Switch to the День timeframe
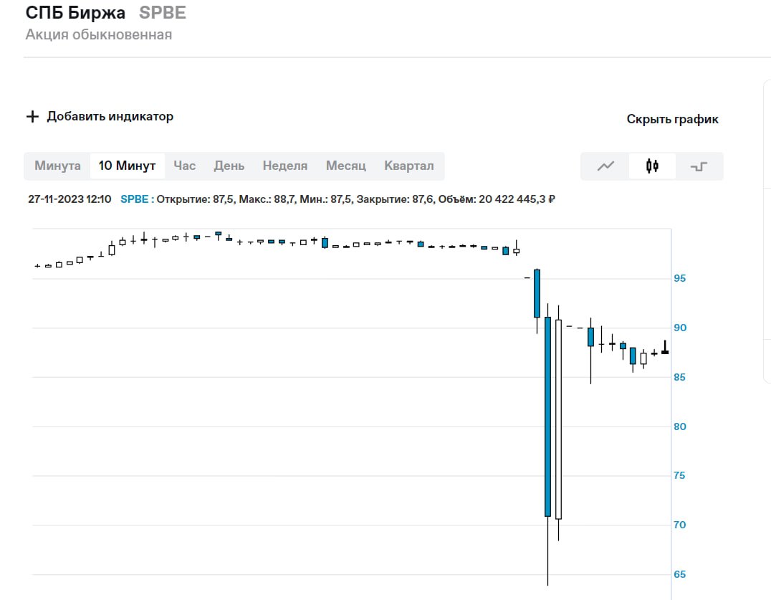The width and height of the screenshot is (771, 600). coord(229,166)
